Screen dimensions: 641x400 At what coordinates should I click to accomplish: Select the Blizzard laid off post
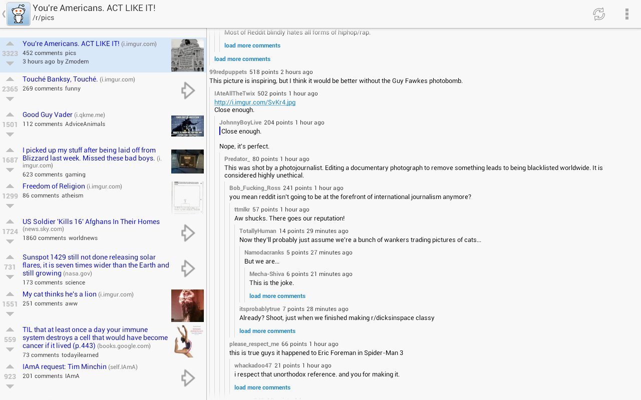coord(89,154)
